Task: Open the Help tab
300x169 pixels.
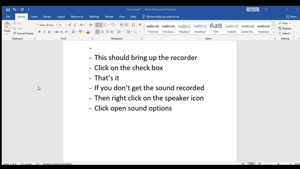Action: [x=133, y=17]
